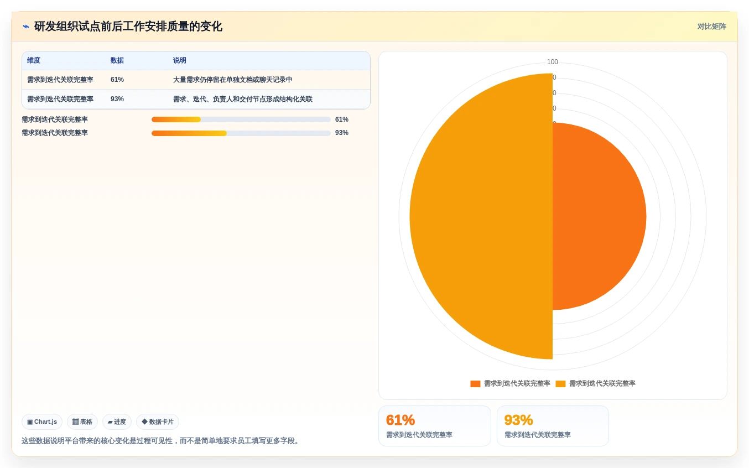Click the lightning icon beside the title

pyautogui.click(x=26, y=27)
